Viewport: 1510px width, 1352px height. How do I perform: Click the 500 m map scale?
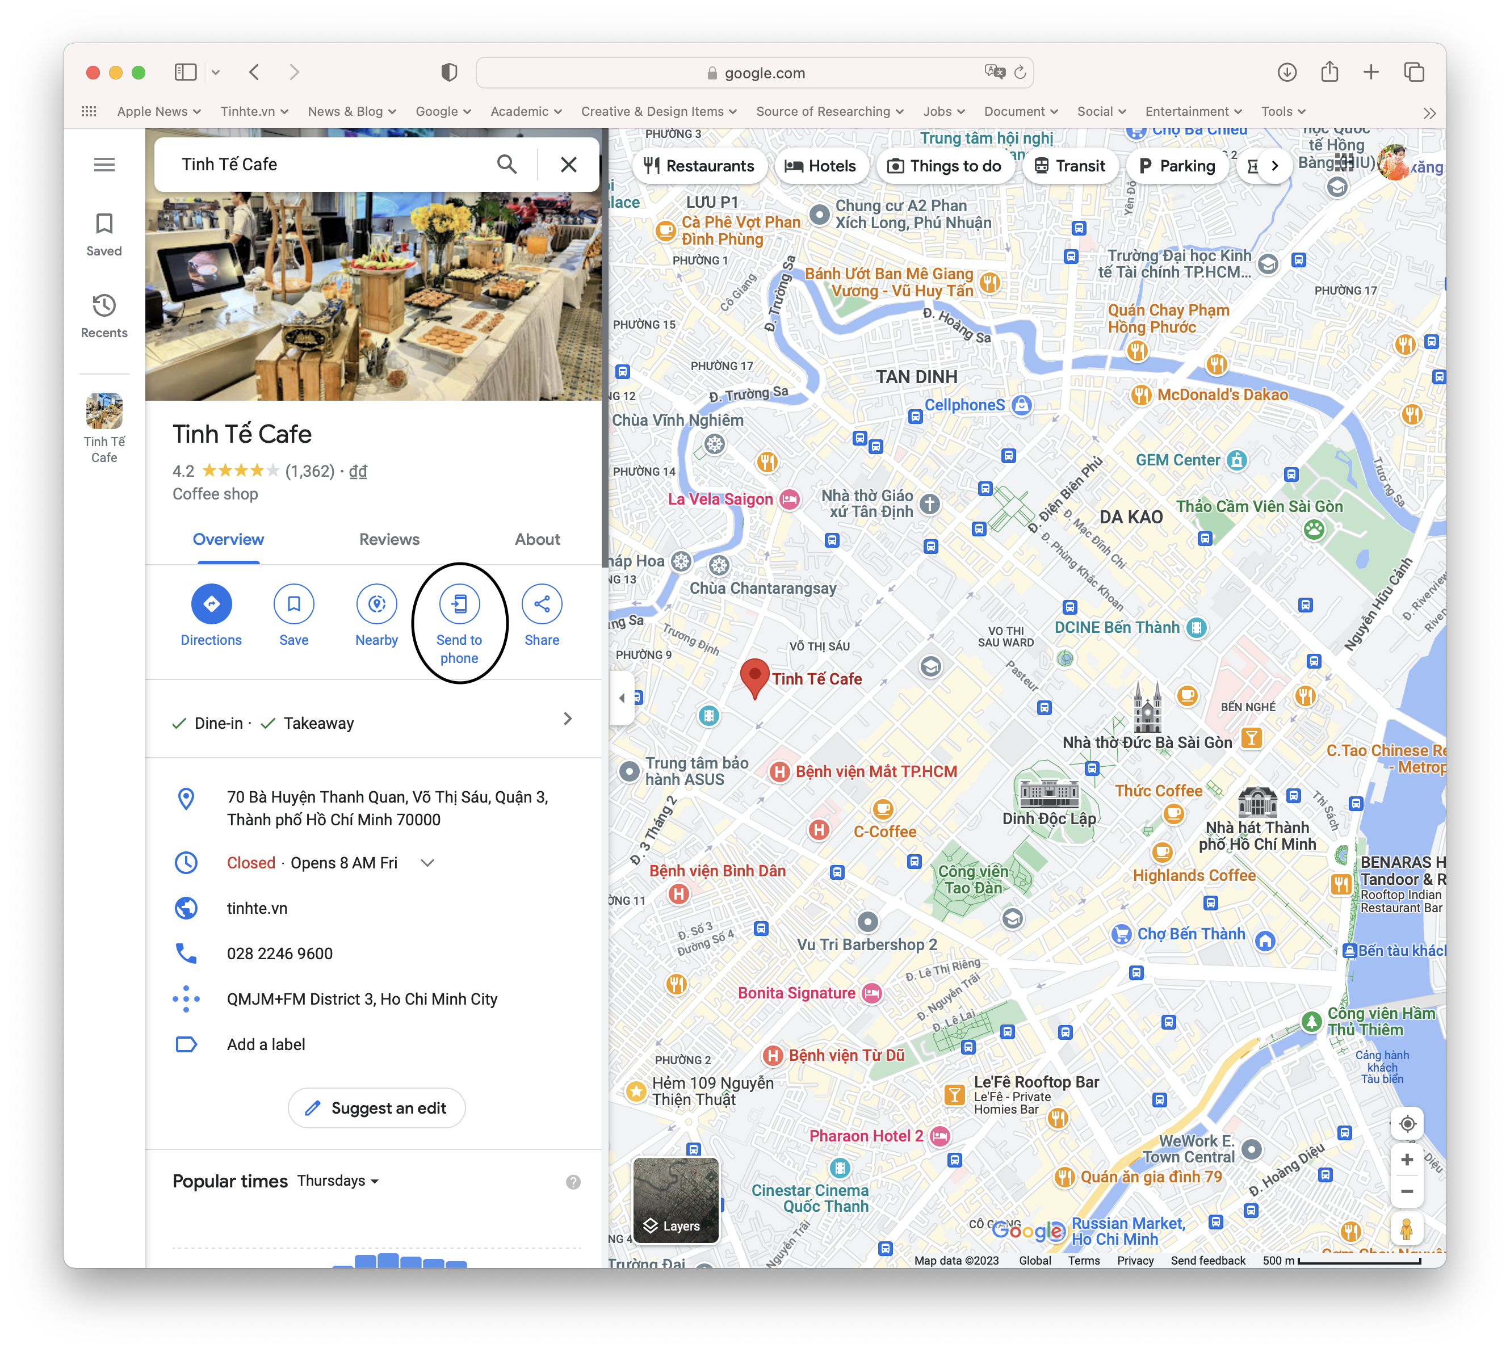point(1341,1260)
